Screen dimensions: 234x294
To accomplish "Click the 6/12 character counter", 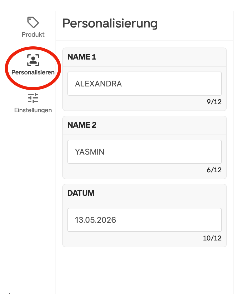I will click(x=214, y=170).
